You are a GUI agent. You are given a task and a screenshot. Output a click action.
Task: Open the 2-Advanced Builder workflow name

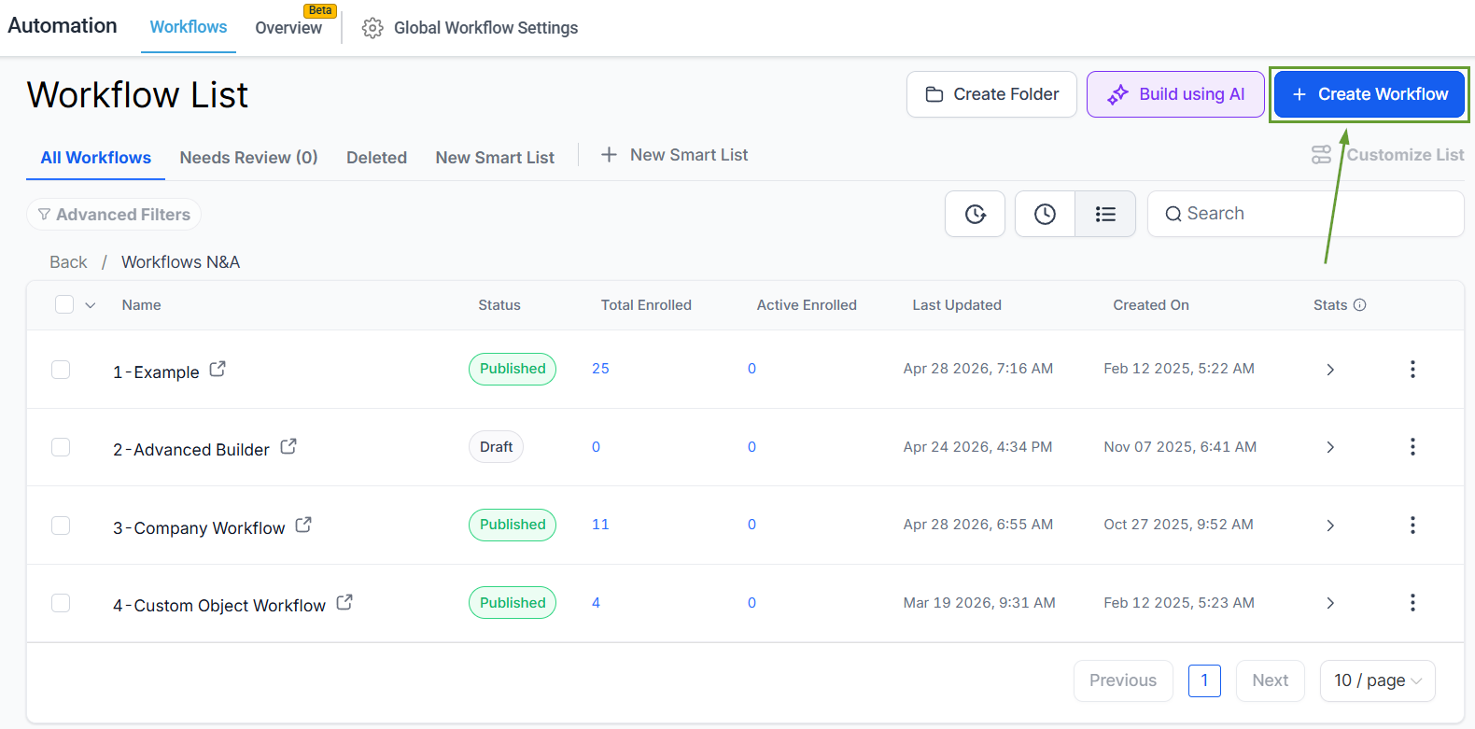coord(191,450)
